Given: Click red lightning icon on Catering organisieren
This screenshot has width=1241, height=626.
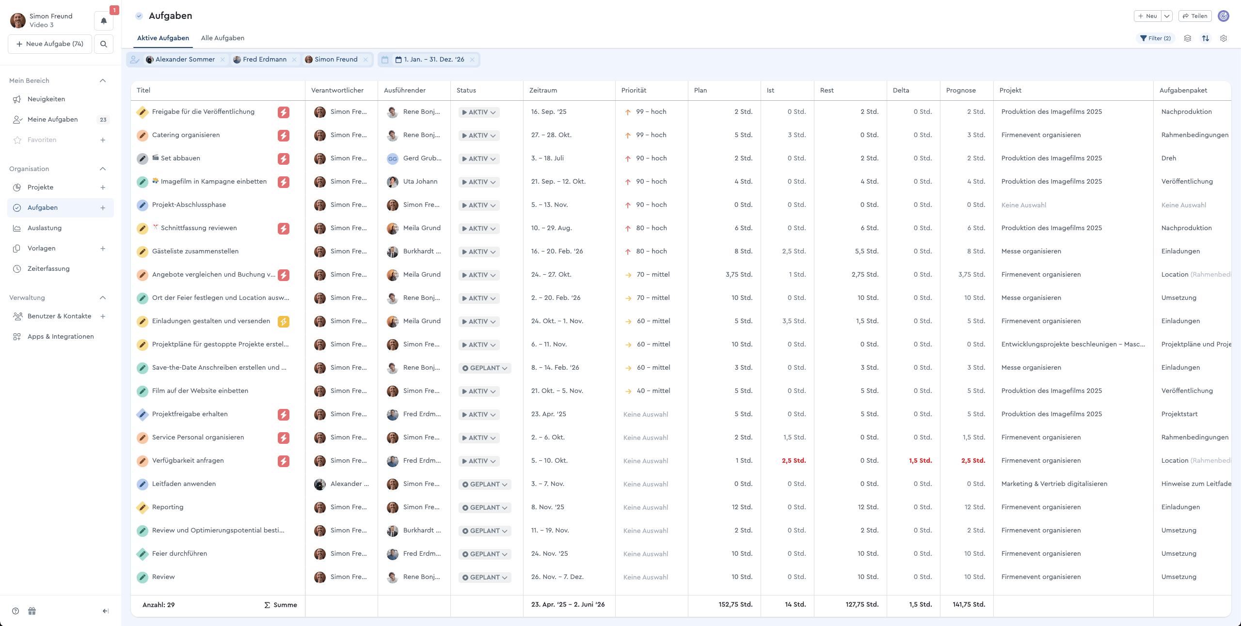Looking at the screenshot, I should coord(284,136).
